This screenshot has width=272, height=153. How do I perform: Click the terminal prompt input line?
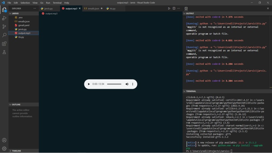pos(209,151)
